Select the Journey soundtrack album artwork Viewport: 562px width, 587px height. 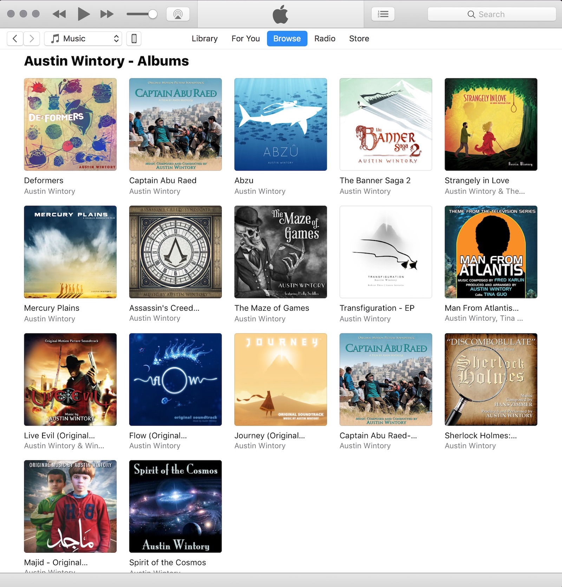281,380
